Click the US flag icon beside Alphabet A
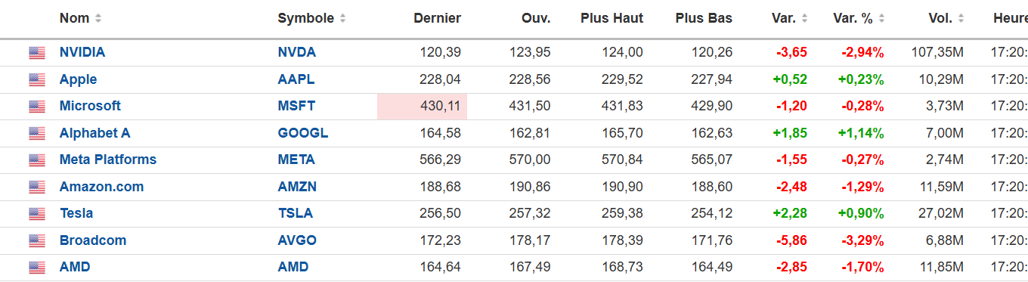 click(37, 133)
